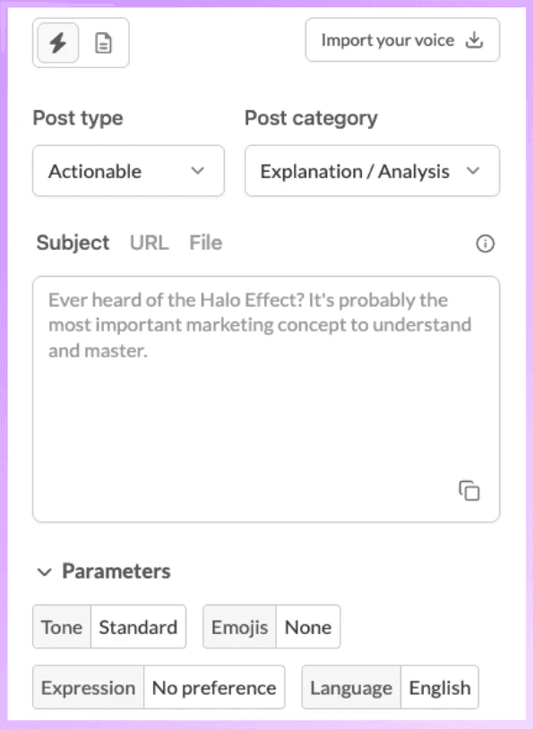Click the download icon in Import your voice
This screenshot has width=533, height=729.
click(474, 40)
